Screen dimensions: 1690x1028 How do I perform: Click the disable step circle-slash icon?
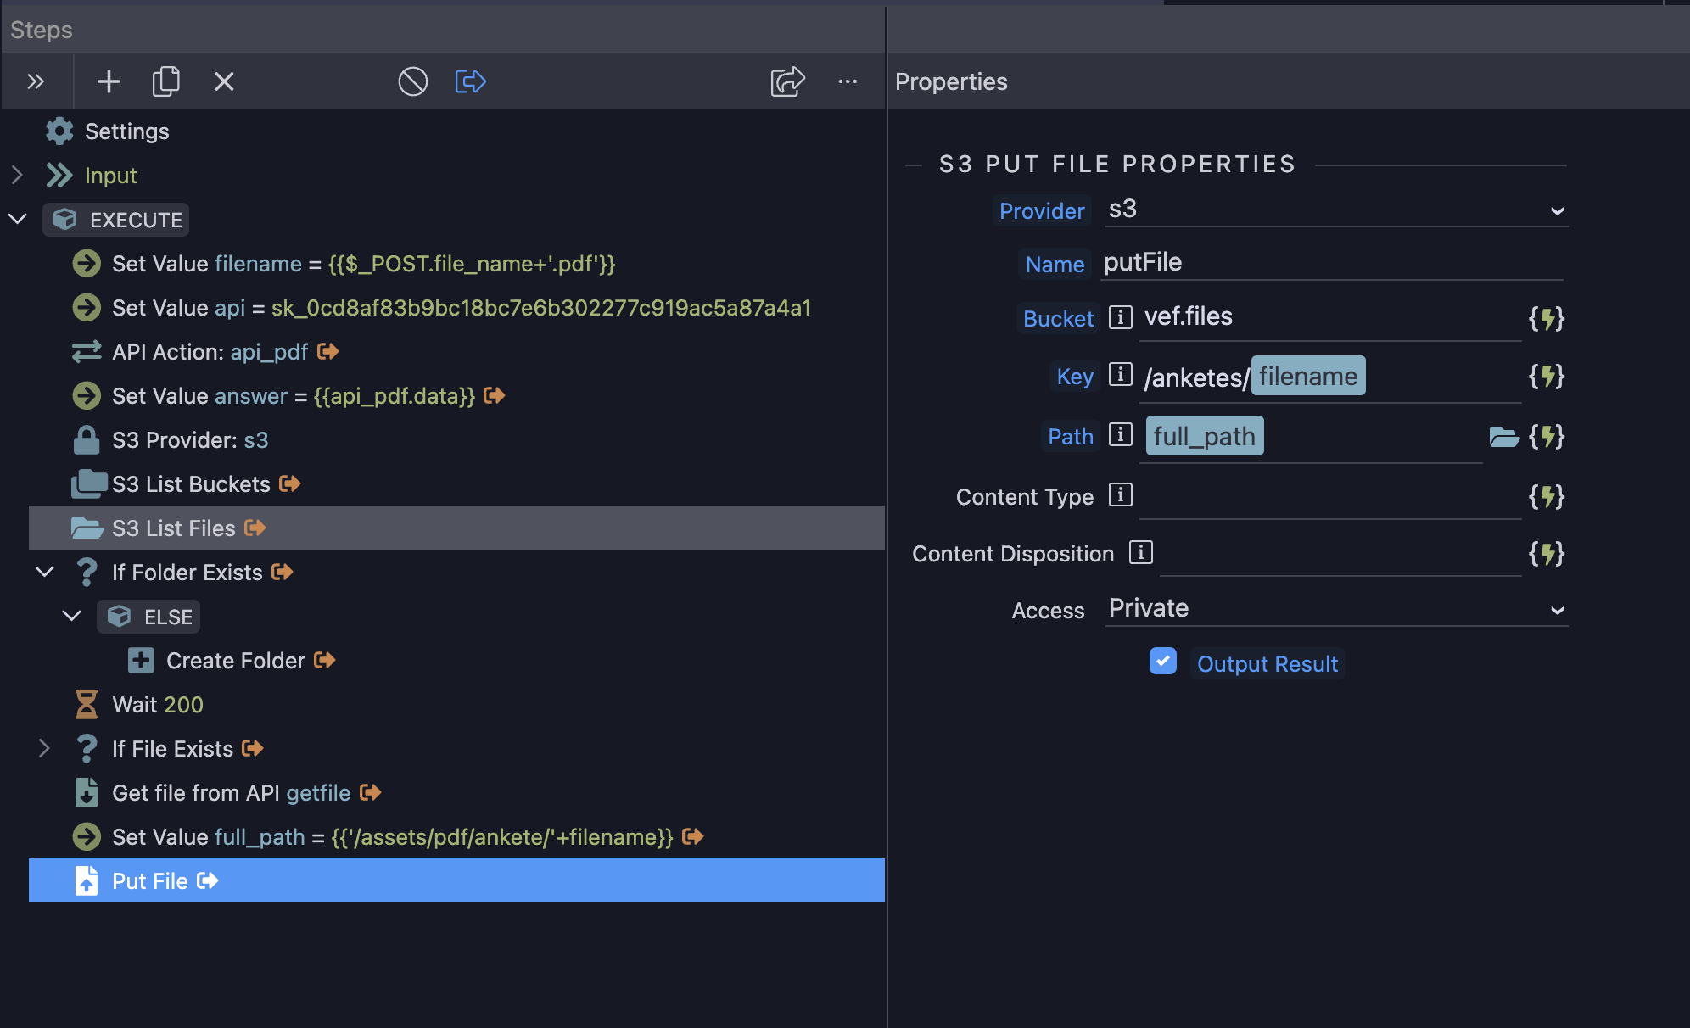point(413,81)
